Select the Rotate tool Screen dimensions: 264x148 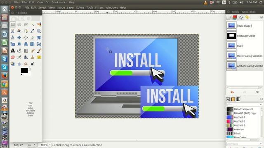[x=39, y=37]
